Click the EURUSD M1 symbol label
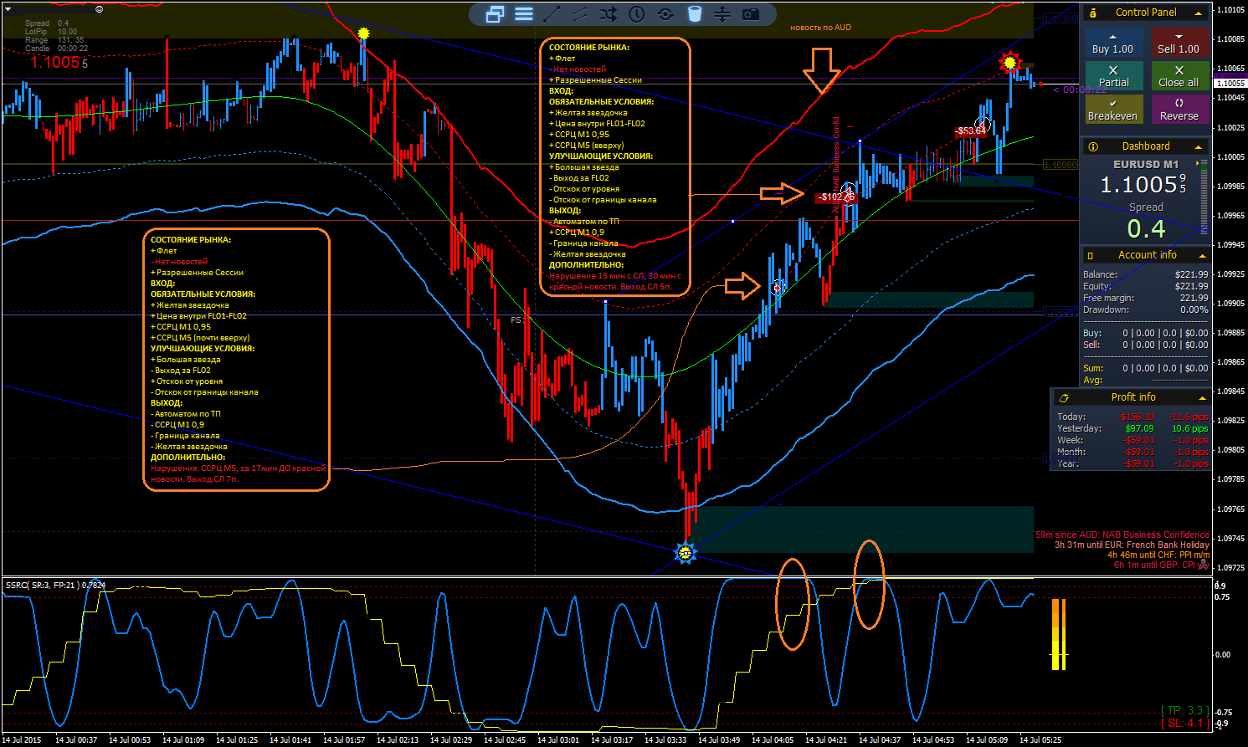 coord(1146,165)
